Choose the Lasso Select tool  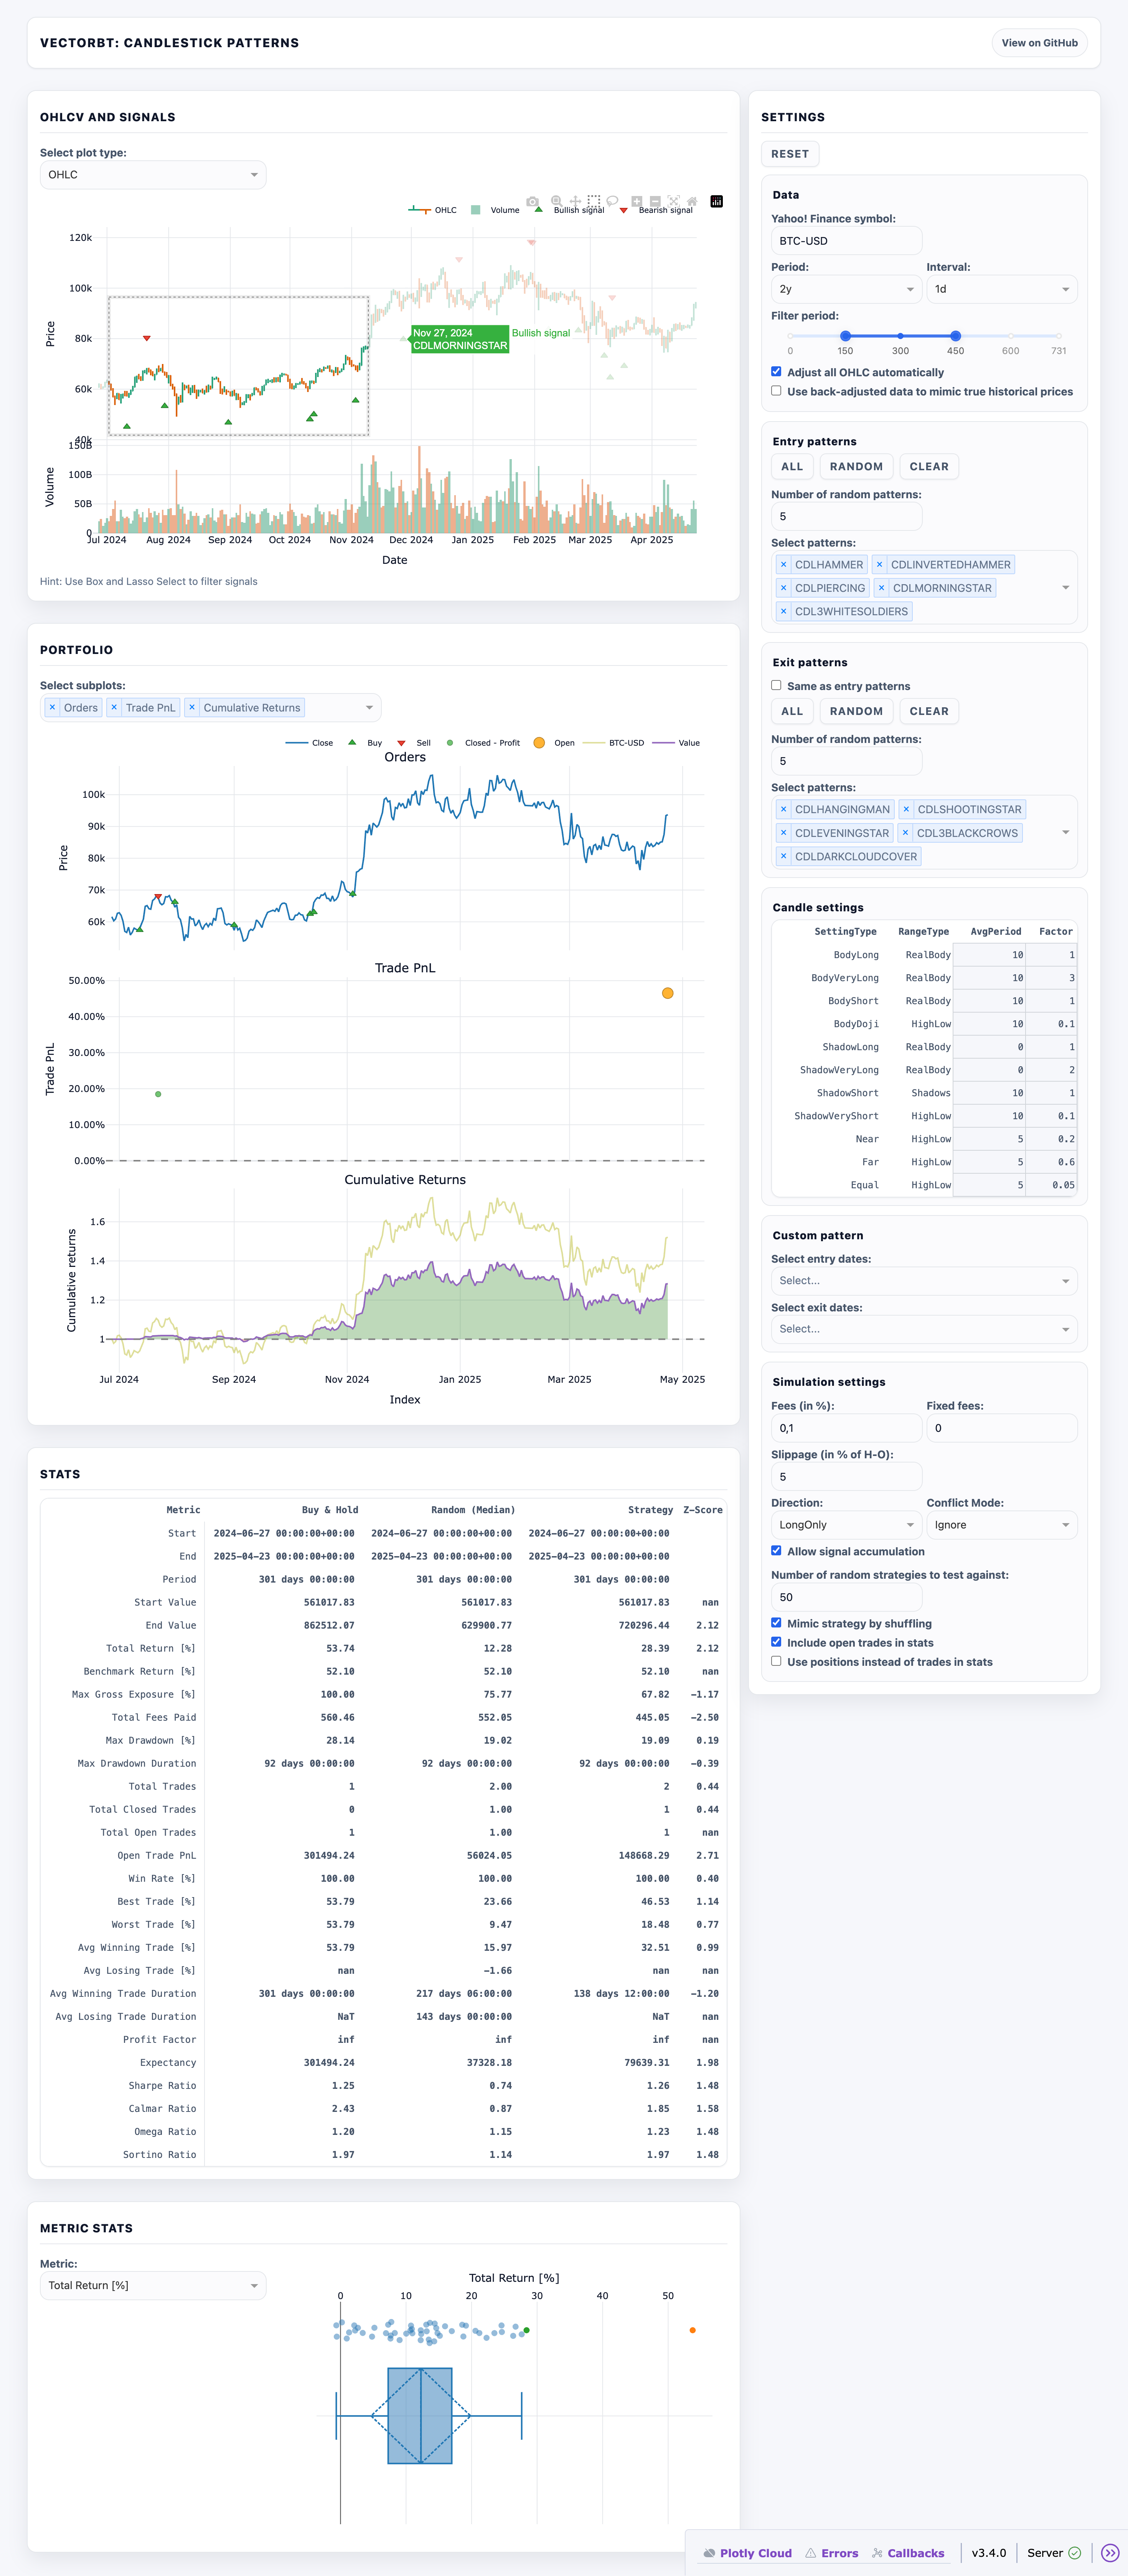612,201
